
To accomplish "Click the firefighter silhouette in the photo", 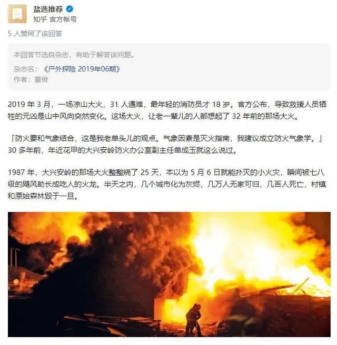I will coord(194,319).
